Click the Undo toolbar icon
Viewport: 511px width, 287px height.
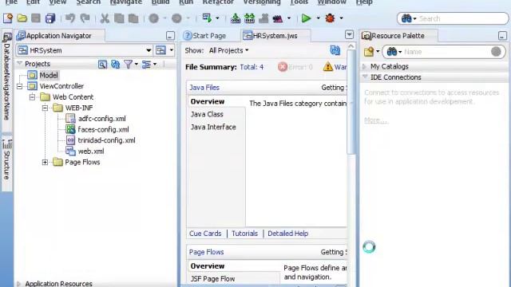69,18
